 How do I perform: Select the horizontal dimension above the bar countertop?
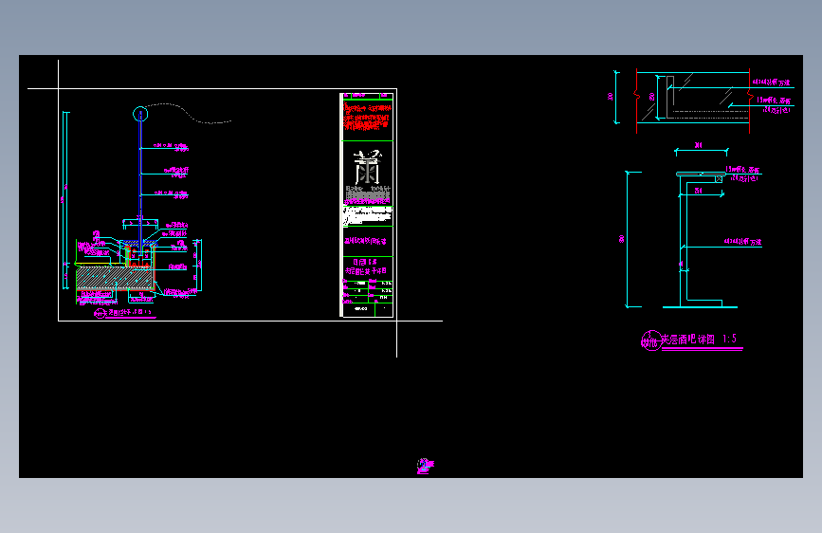click(701, 150)
